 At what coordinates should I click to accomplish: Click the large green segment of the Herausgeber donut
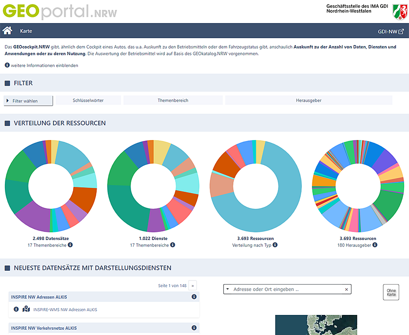[389, 205]
